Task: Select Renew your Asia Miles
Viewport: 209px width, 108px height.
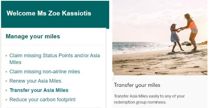Action: point(35,81)
